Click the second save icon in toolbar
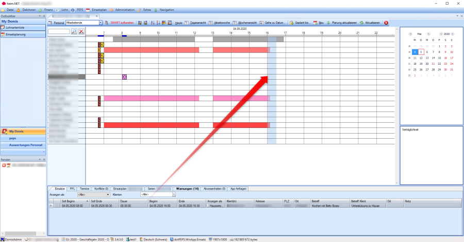 (145, 23)
